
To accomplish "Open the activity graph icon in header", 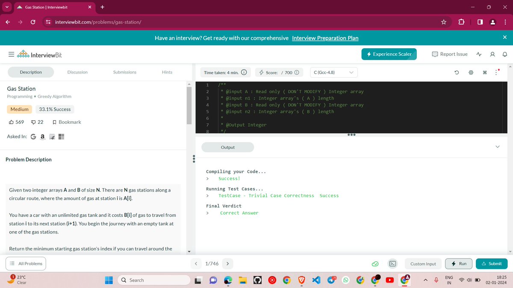I will [479, 54].
